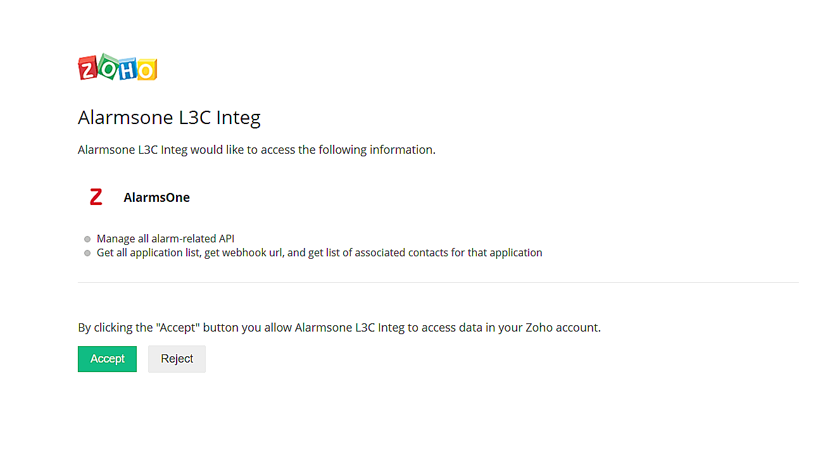Click the horizontal divider line below permissions

pos(438,282)
